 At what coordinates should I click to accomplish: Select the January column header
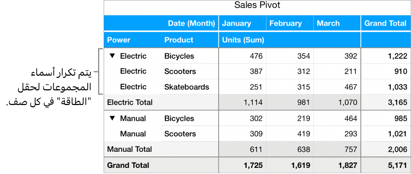pyautogui.click(x=236, y=23)
